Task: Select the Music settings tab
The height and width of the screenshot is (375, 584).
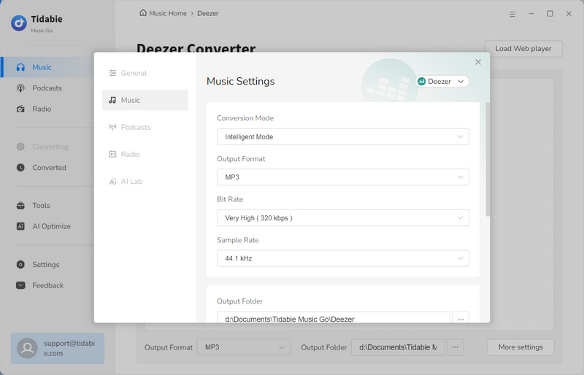Action: (x=145, y=100)
